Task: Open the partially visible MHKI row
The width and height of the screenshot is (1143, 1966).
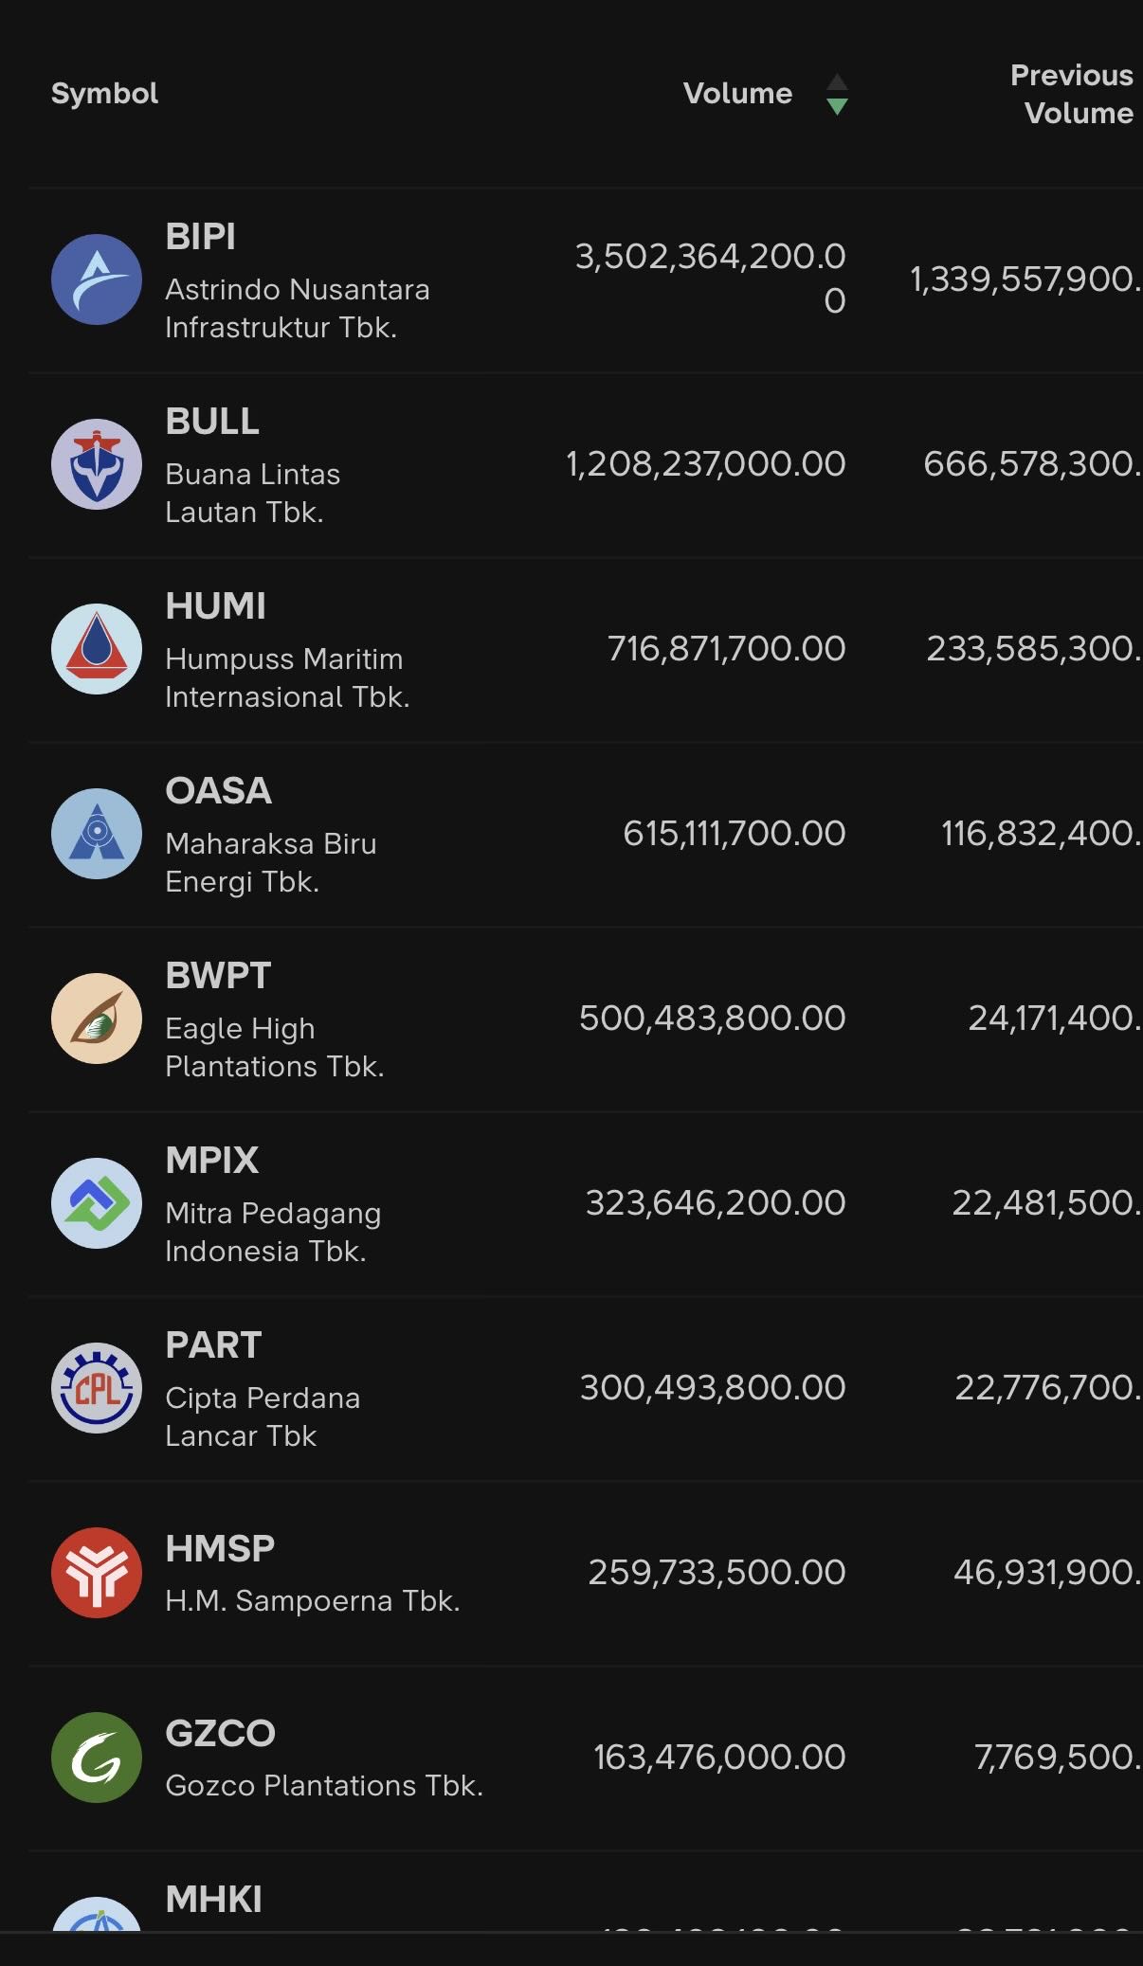Action: tap(214, 1900)
